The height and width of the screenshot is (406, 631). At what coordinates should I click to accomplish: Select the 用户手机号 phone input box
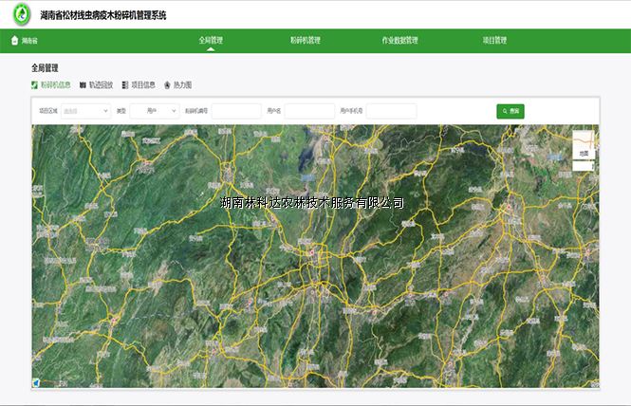pyautogui.click(x=392, y=111)
